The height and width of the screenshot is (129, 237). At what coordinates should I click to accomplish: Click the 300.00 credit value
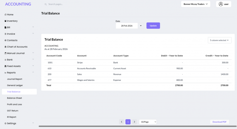[225, 62]
